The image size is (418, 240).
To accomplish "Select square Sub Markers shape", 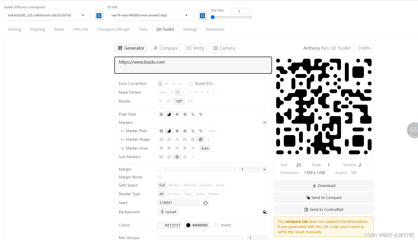I will pyautogui.click(x=161, y=157).
